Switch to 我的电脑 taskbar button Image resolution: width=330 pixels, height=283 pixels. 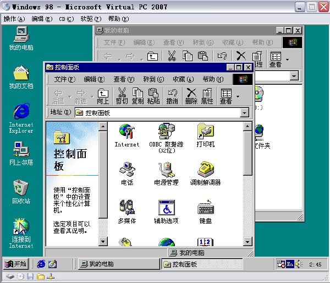(119, 264)
